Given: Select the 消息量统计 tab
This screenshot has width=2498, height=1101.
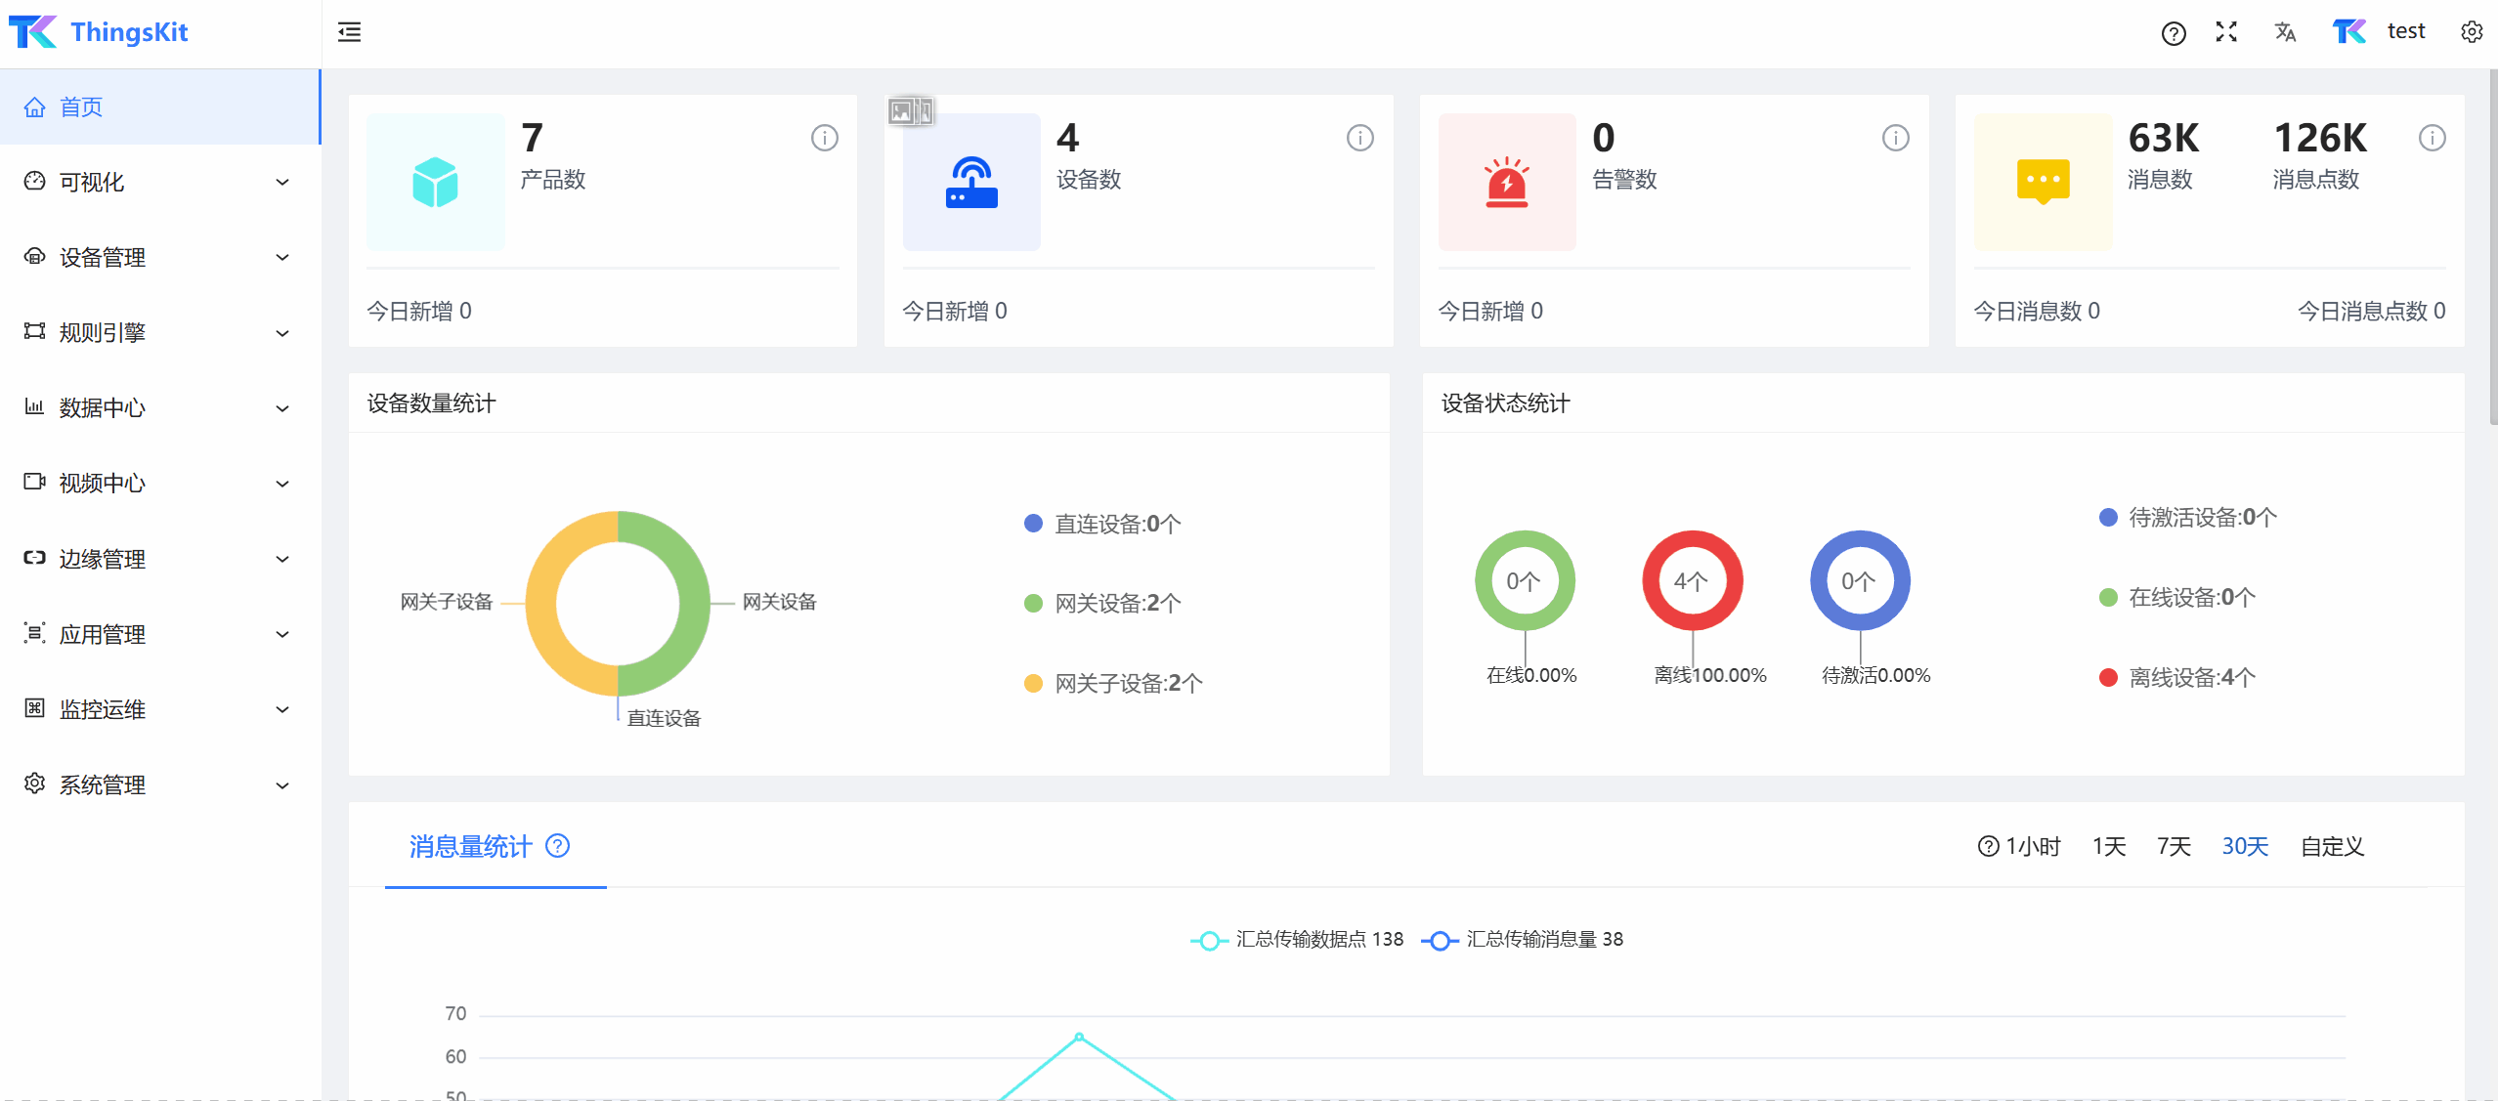Looking at the screenshot, I should click(470, 846).
